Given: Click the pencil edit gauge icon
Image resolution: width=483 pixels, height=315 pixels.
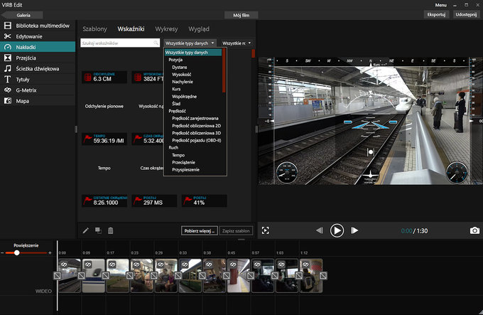Looking at the screenshot, I should coord(86,230).
